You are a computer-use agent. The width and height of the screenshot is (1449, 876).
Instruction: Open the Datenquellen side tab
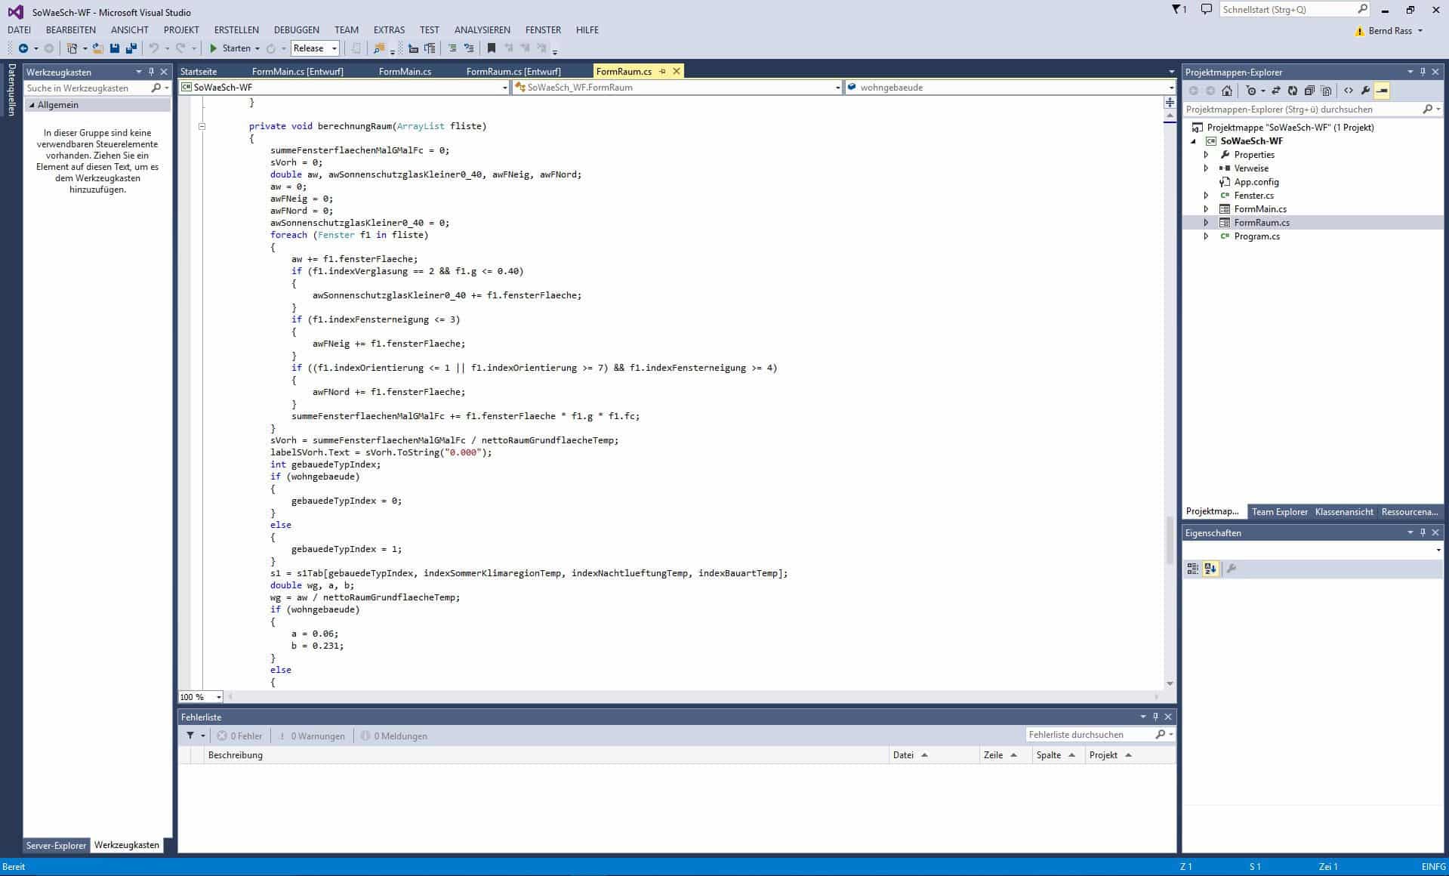point(12,90)
